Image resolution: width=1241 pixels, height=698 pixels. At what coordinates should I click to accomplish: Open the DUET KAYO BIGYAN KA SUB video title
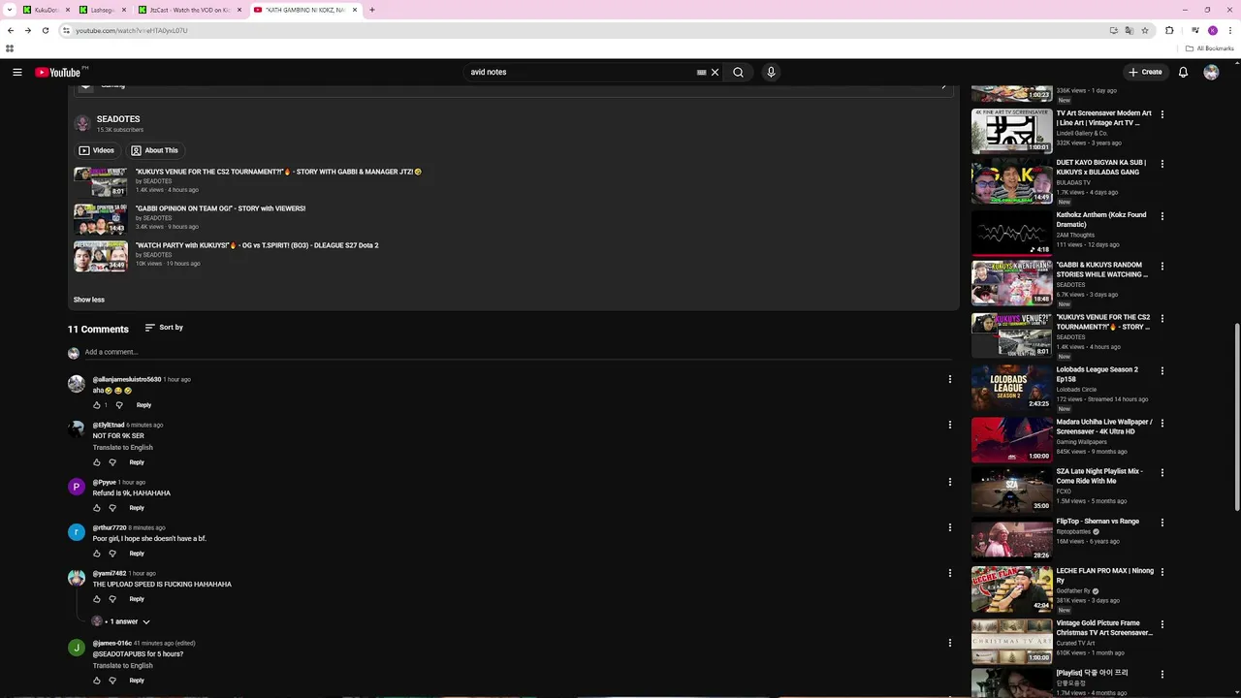[x=1101, y=168]
